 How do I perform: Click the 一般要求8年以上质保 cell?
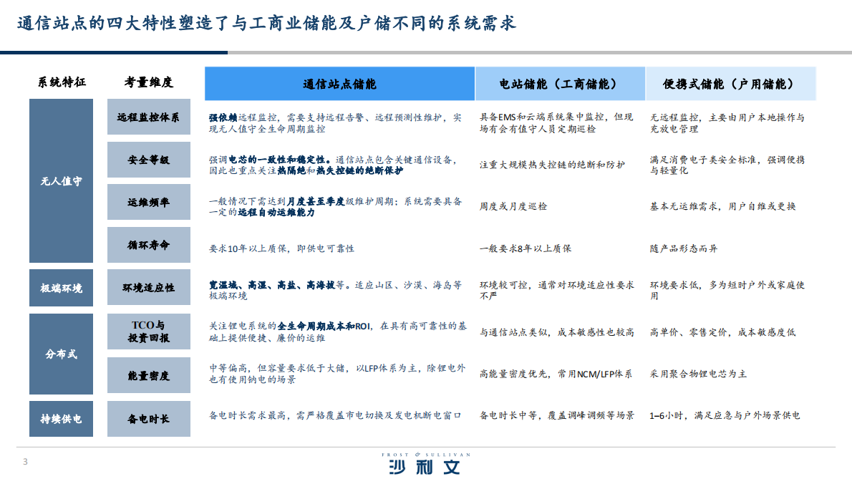point(525,248)
